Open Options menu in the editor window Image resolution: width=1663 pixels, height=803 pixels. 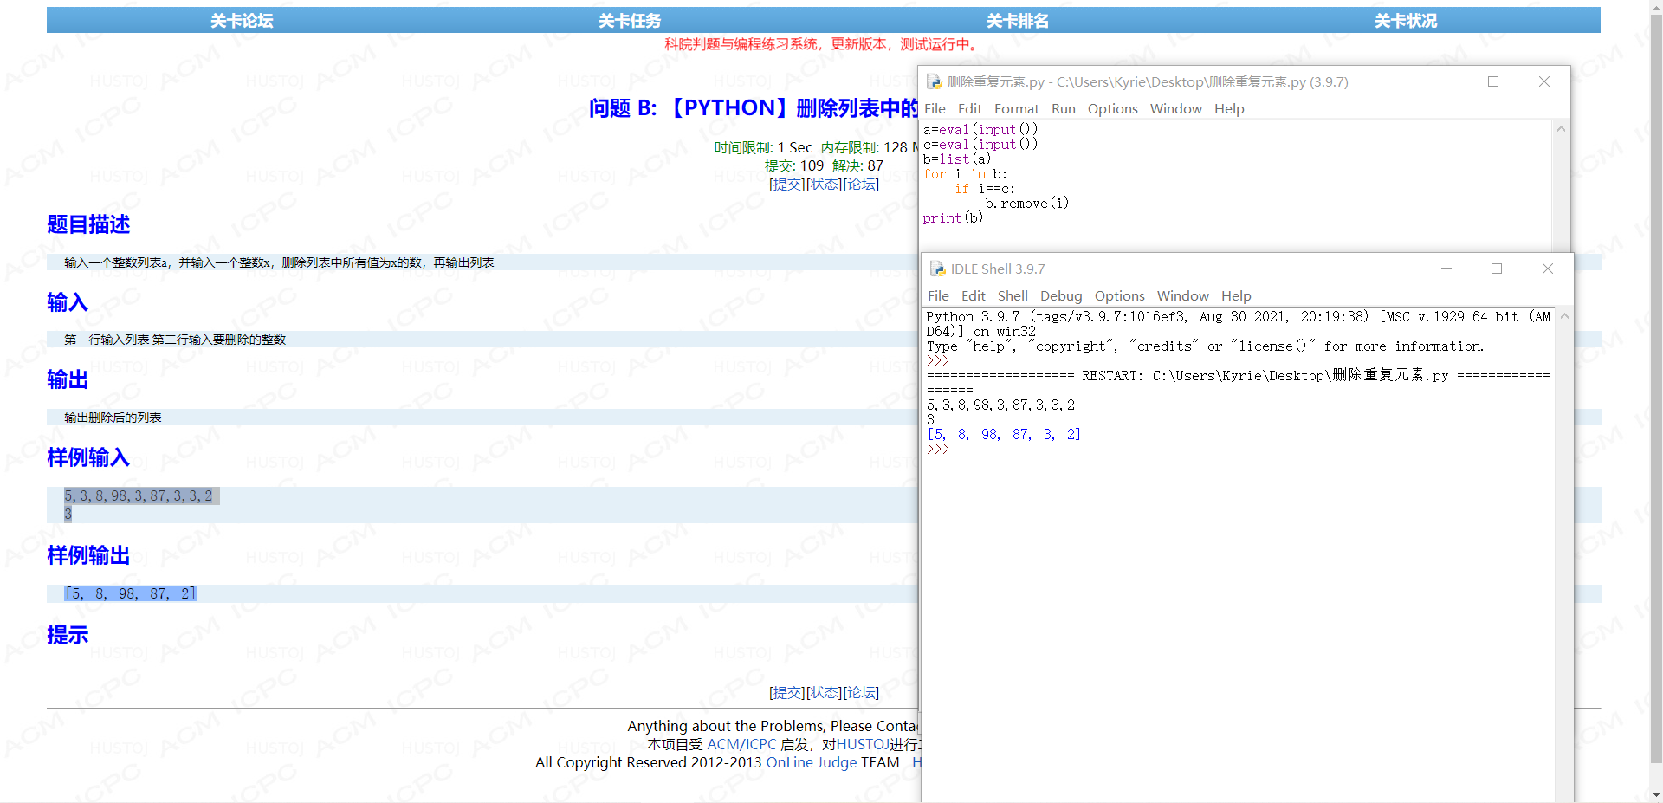click(x=1112, y=108)
